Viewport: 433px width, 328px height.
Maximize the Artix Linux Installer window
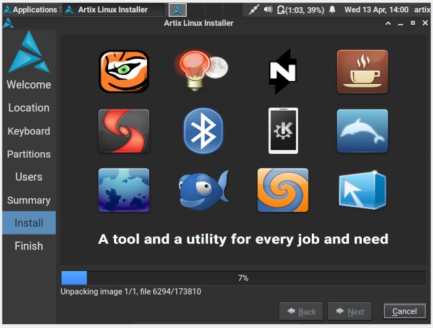(x=413, y=23)
